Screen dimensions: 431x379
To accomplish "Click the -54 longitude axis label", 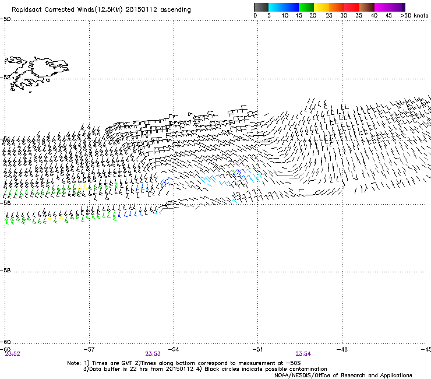I will [174, 349].
